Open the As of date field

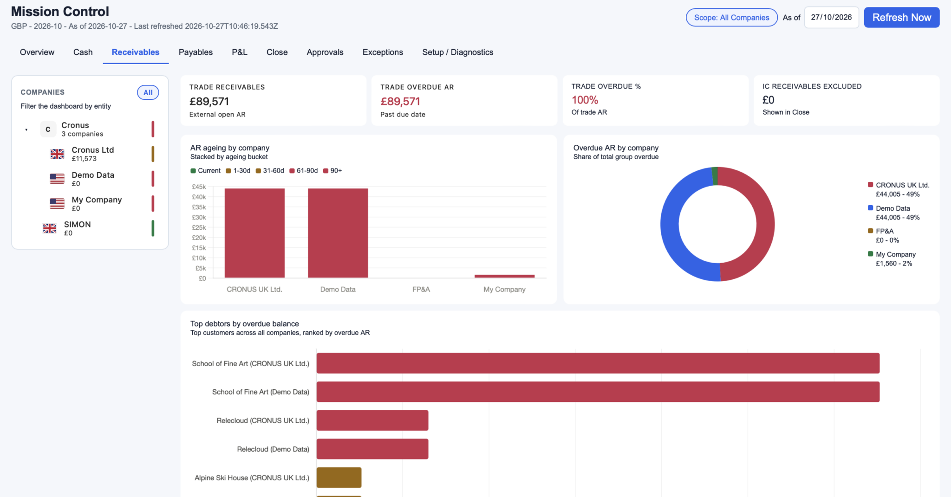pos(832,17)
